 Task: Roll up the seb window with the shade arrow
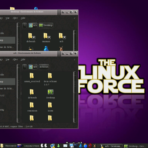click(x=63, y=54)
